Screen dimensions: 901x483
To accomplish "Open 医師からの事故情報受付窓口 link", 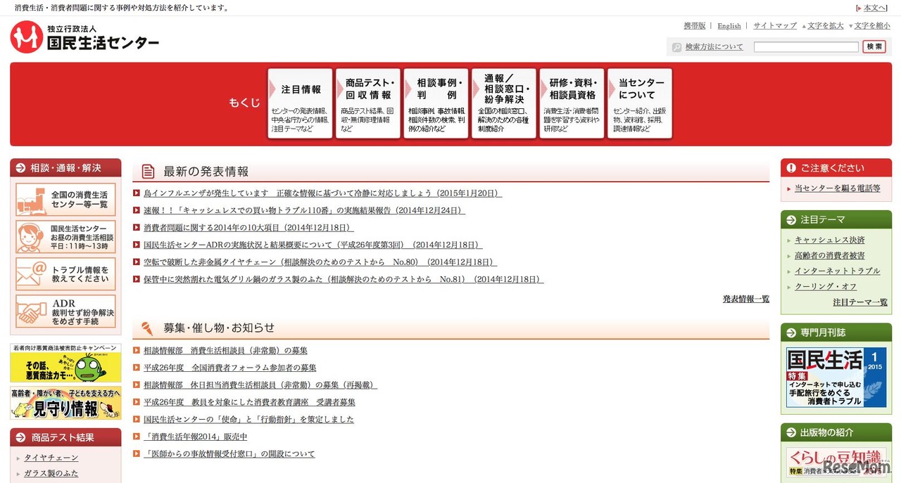I will (229, 454).
